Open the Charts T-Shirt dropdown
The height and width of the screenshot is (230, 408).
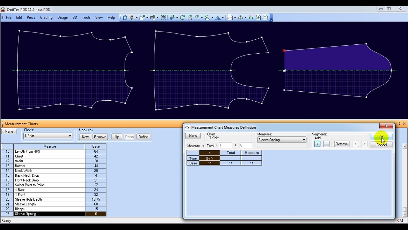click(69, 136)
